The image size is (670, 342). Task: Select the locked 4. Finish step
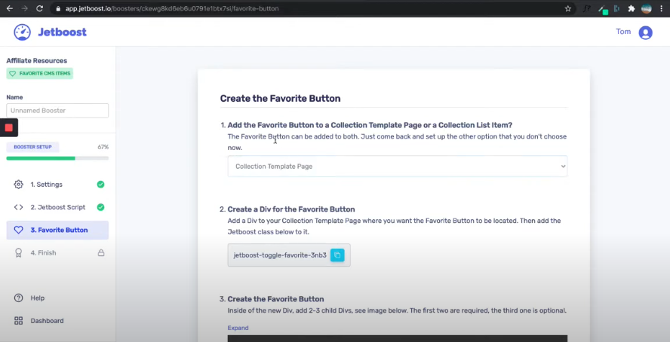57,253
